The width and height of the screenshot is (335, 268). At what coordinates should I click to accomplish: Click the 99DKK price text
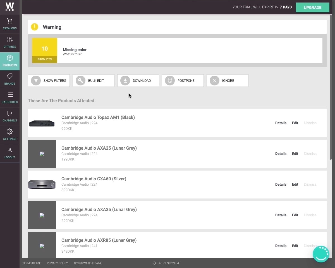tap(67, 129)
